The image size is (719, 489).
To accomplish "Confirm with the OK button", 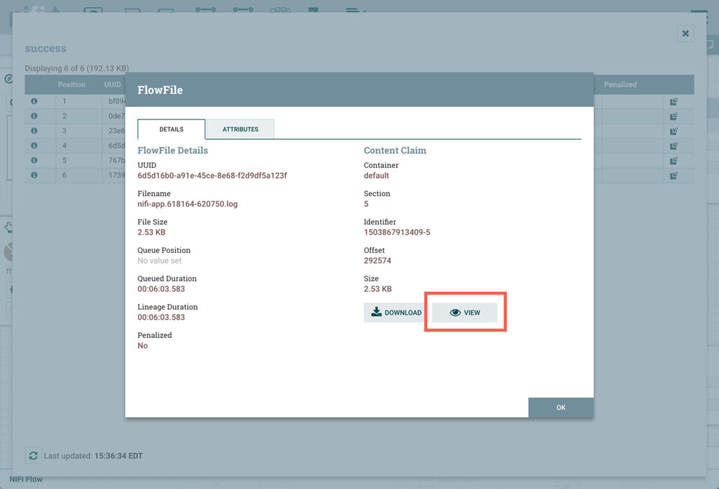I will [x=561, y=407].
